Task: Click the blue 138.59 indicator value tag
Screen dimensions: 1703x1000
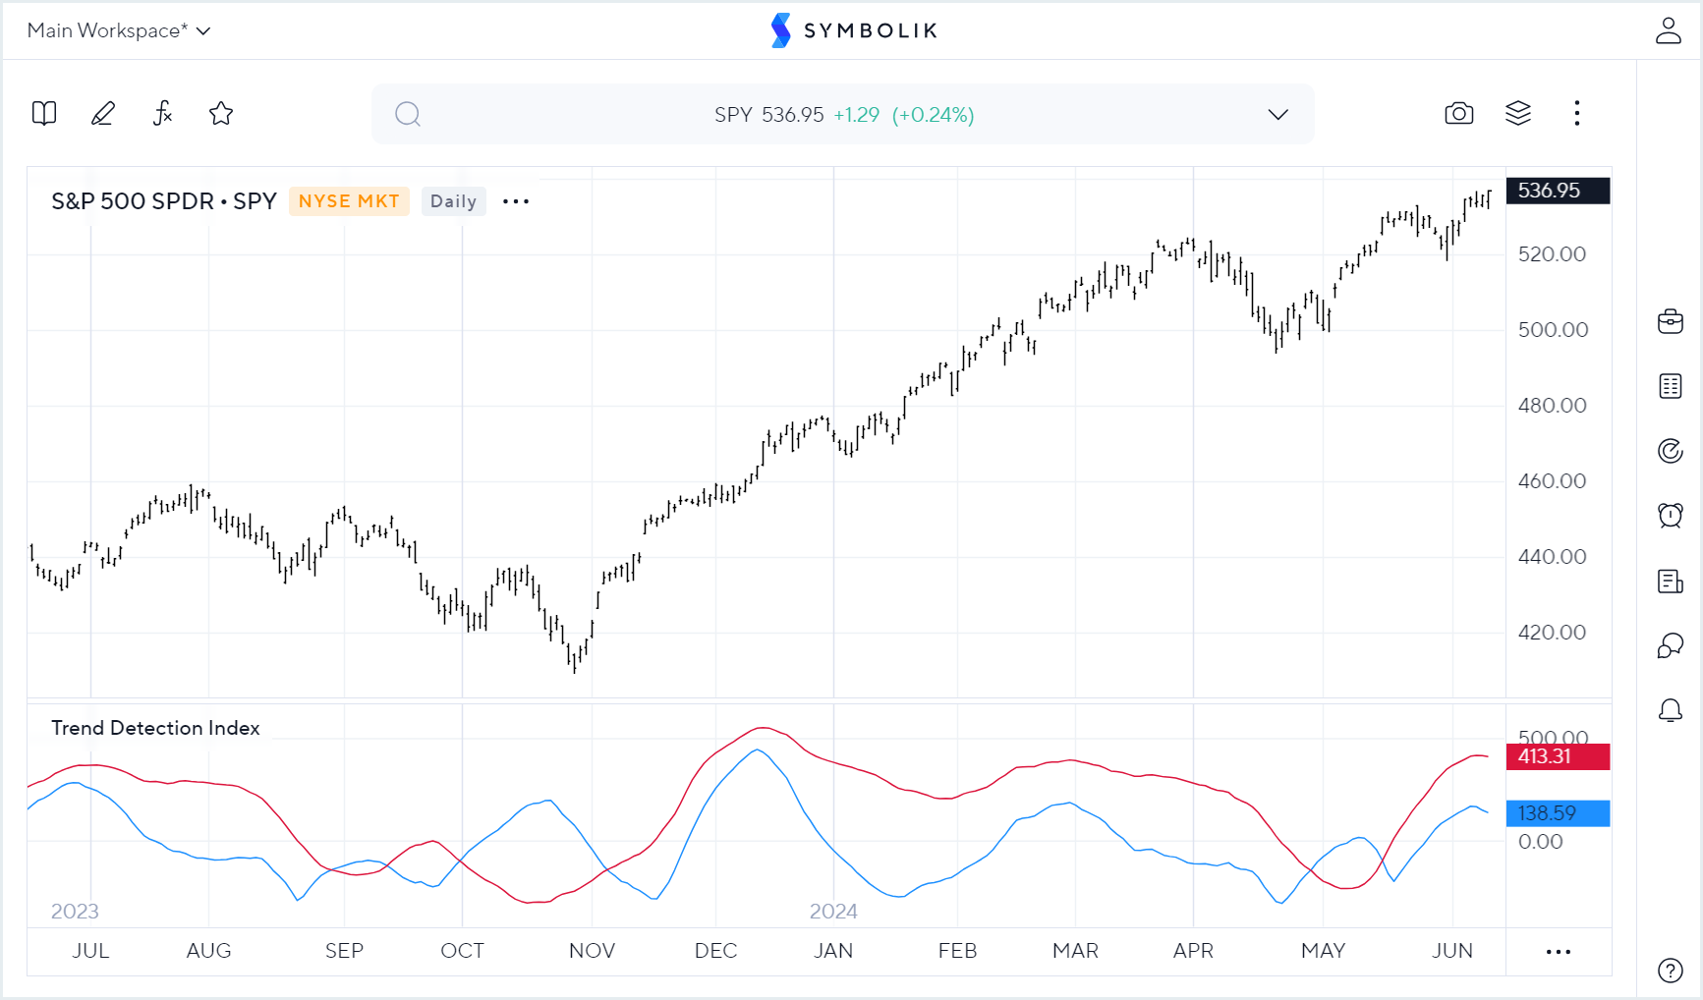Action: [x=1559, y=813]
